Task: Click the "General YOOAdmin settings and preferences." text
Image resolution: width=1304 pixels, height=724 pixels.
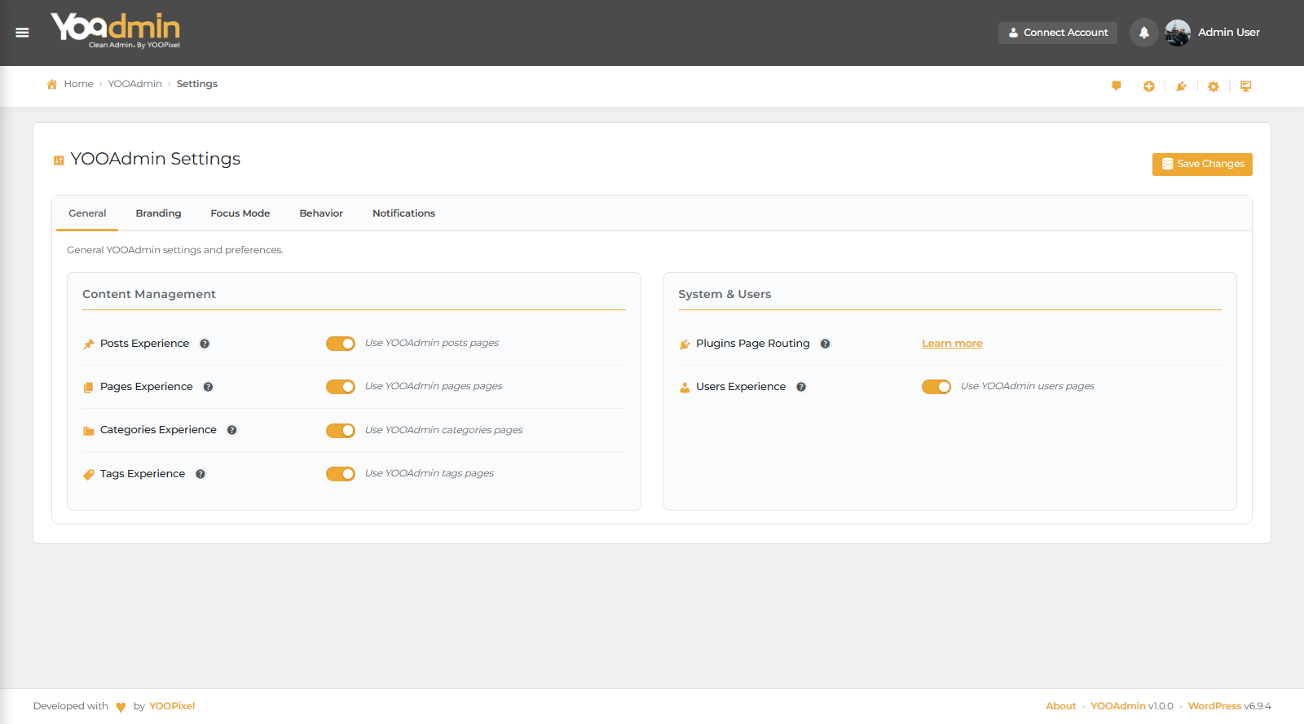Action: (x=175, y=250)
